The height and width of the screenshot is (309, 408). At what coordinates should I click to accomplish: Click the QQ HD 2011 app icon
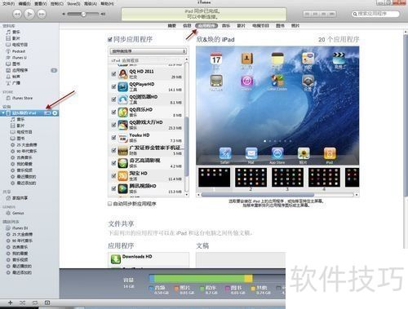coord(123,74)
